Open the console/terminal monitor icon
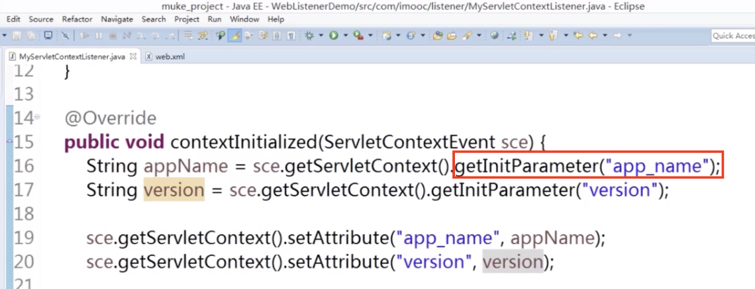Viewport: 755px width, 289px height. click(x=48, y=36)
